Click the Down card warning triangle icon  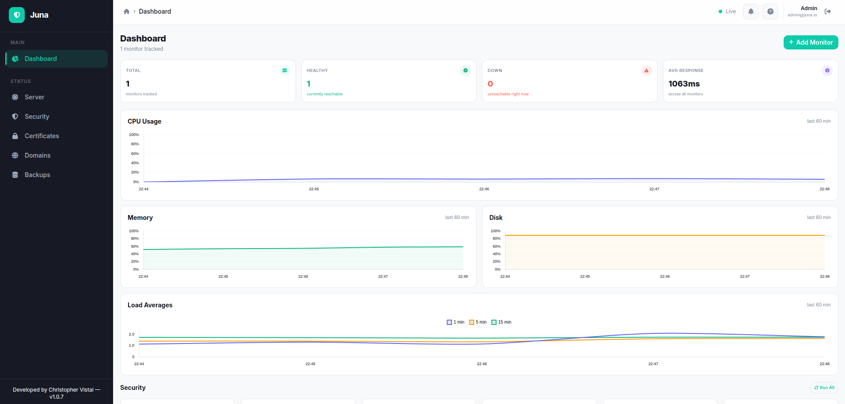pyautogui.click(x=647, y=71)
